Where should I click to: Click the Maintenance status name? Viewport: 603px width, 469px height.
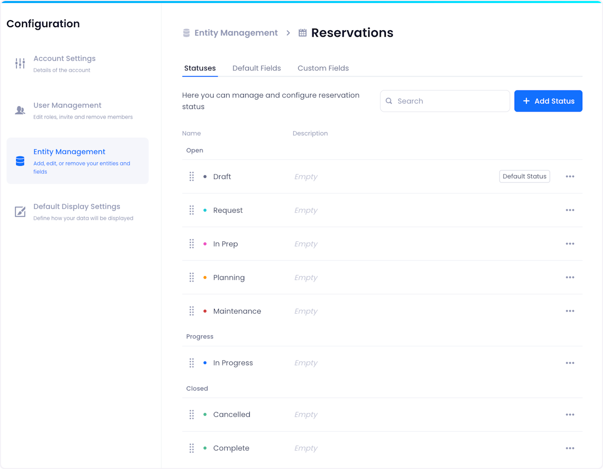click(x=237, y=311)
